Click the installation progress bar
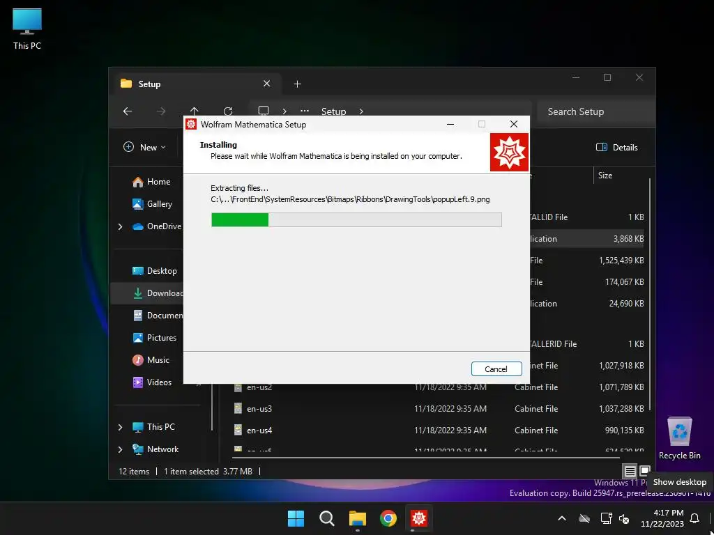 tap(356, 219)
